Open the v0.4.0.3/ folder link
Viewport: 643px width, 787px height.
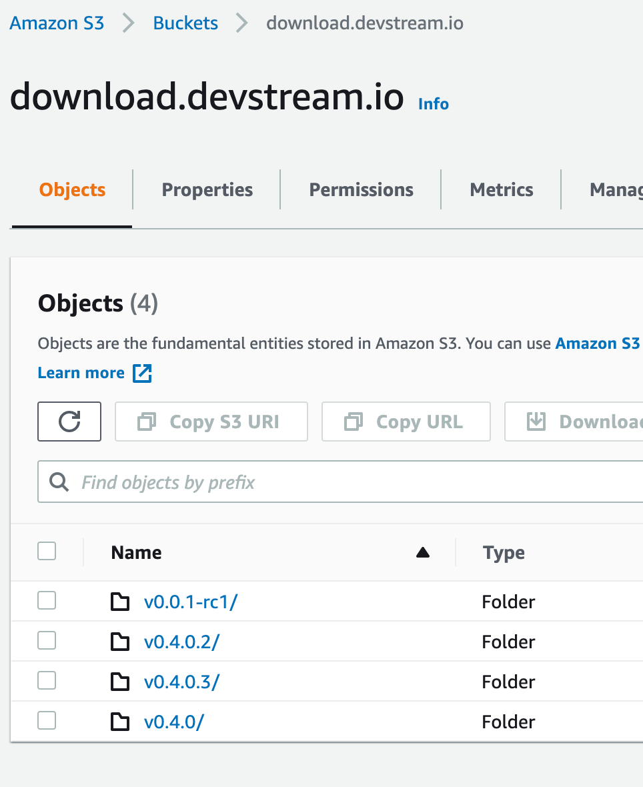coord(181,682)
